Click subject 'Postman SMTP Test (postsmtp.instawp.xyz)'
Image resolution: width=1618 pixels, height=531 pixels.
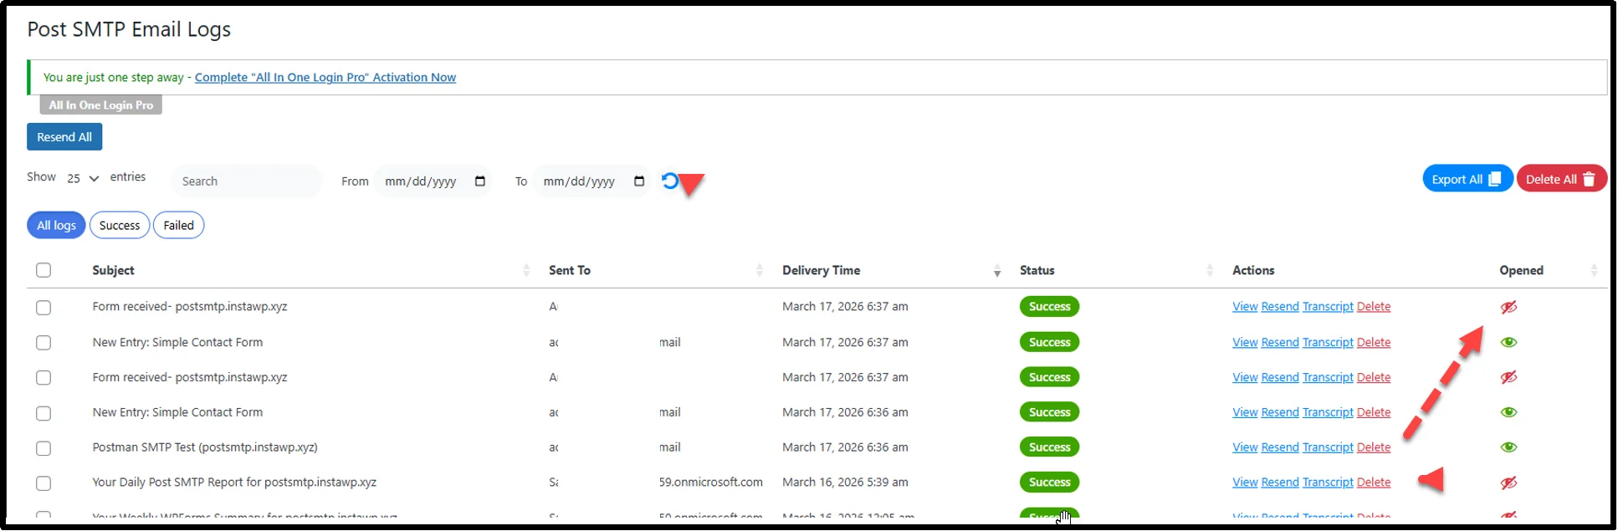pyautogui.click(x=205, y=447)
